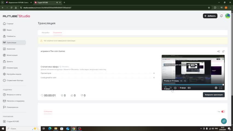Click the Добавить button
The width and height of the screenshot is (233, 131).
click(x=210, y=16)
